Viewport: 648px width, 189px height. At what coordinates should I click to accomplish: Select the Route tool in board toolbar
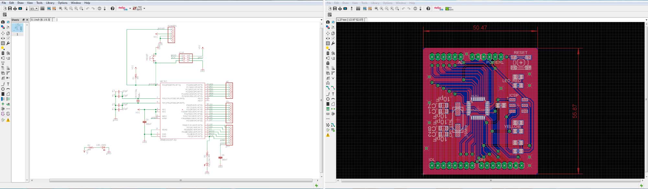pyautogui.click(x=328, y=88)
